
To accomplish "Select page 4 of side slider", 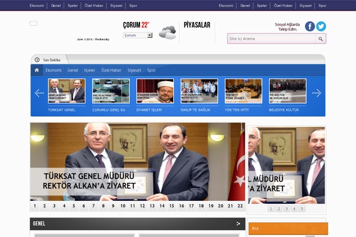I will [x=294, y=209].
